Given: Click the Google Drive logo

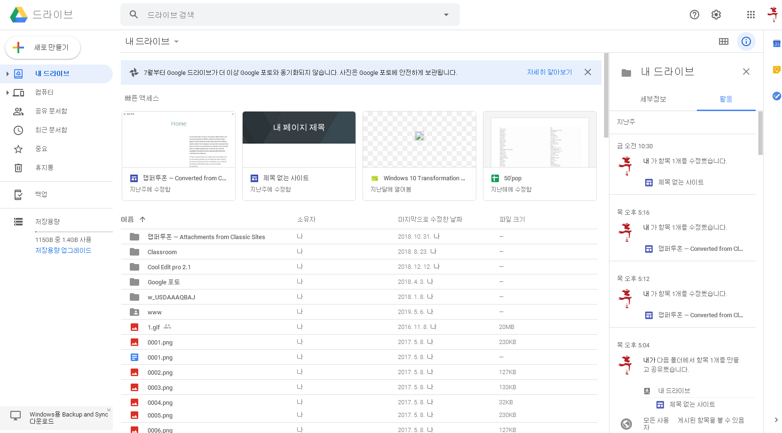Looking at the screenshot, I should click(19, 15).
